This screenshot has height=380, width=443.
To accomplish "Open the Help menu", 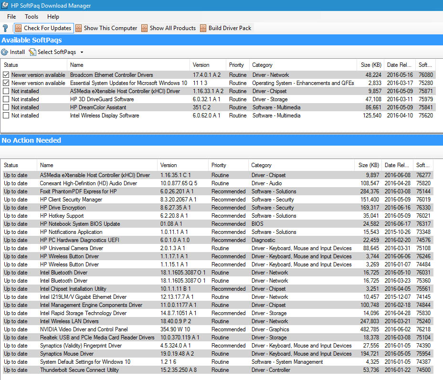I will click(x=53, y=17).
